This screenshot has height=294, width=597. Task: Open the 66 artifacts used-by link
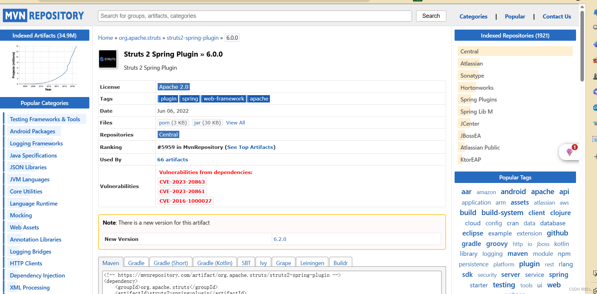point(173,159)
